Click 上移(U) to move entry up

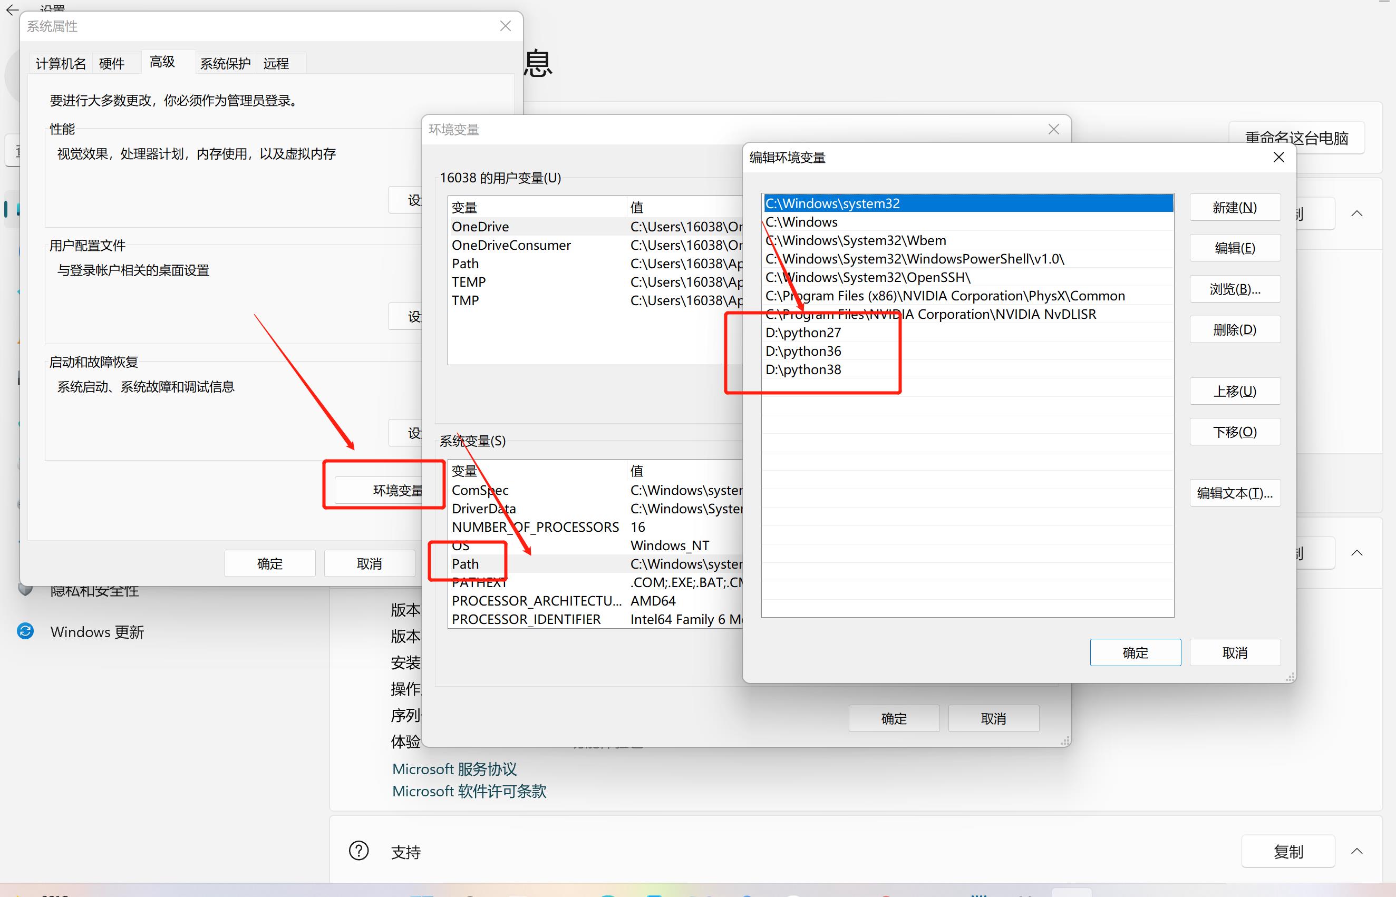tap(1234, 392)
